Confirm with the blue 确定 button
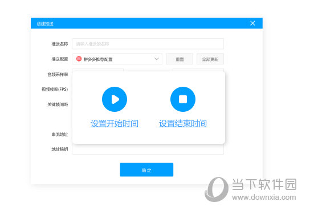 [146, 169]
